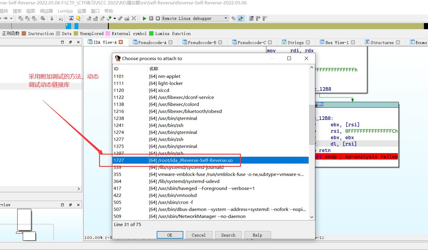Click the green plus struct toolbar icon

pyautogui.click(x=109, y=18)
